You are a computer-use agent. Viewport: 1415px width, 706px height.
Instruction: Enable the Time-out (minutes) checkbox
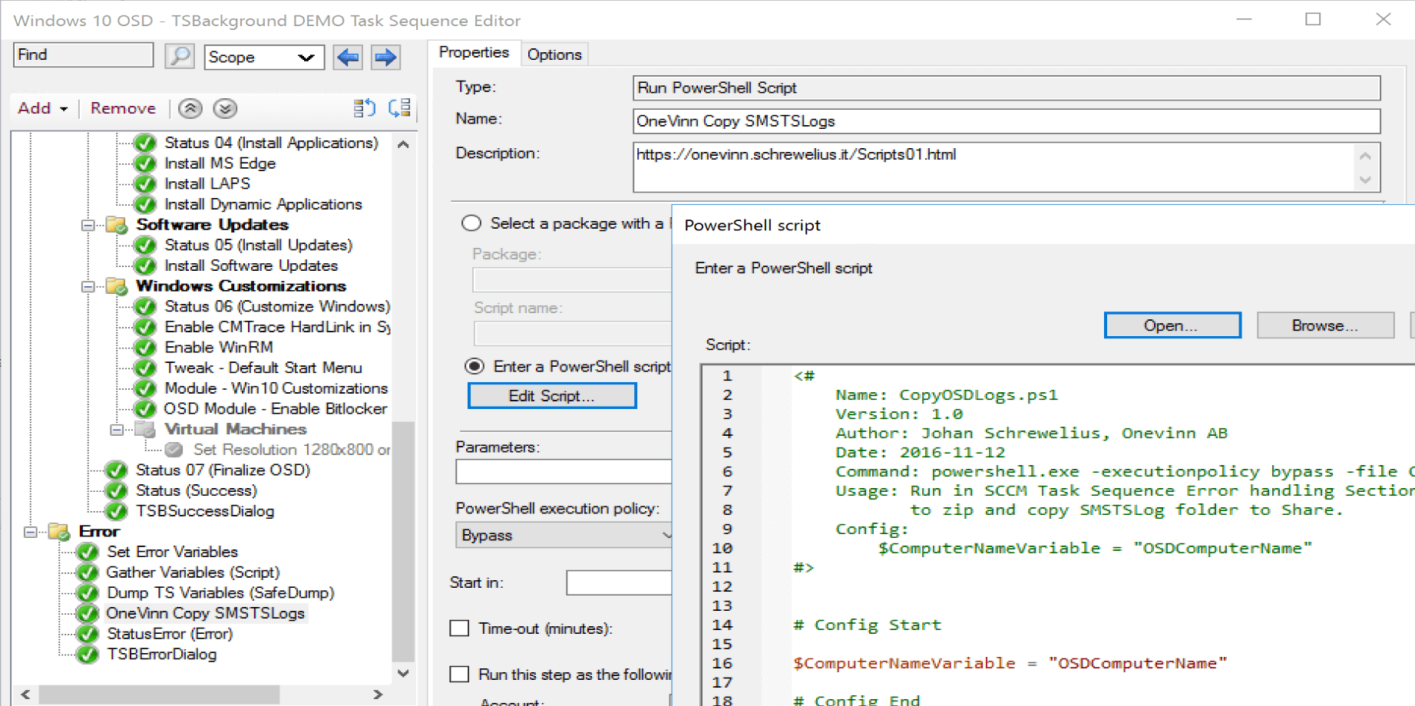click(x=459, y=628)
